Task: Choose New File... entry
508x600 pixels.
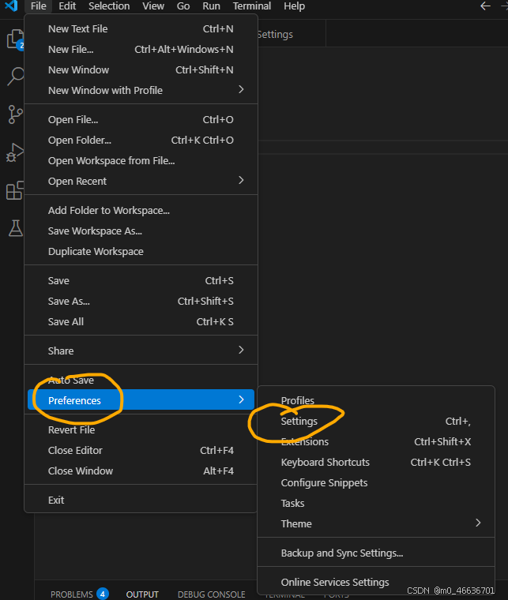Action: click(141, 50)
